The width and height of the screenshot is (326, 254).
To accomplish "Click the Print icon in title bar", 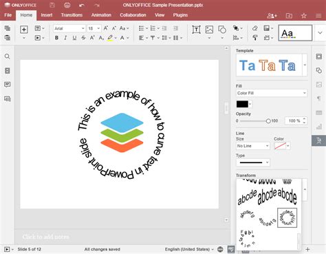I will point(67,5).
